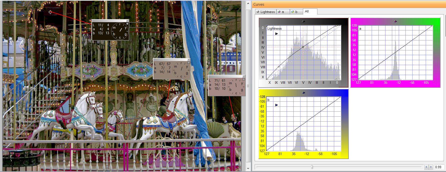Click the slider thumb below the curves
This screenshot has height=172, width=446.
[x=312, y=167]
